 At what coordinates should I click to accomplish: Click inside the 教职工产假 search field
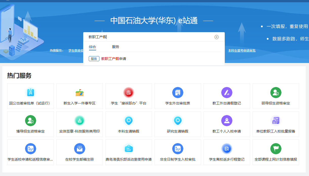tap(152, 37)
